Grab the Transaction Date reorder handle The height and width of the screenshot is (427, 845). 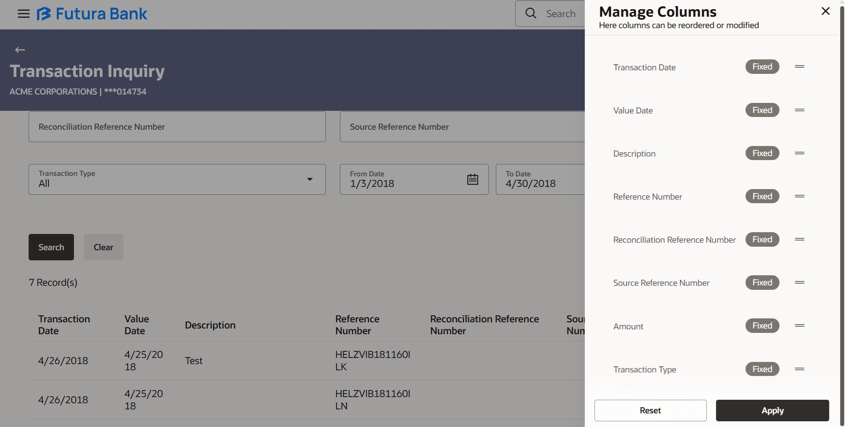click(x=800, y=67)
